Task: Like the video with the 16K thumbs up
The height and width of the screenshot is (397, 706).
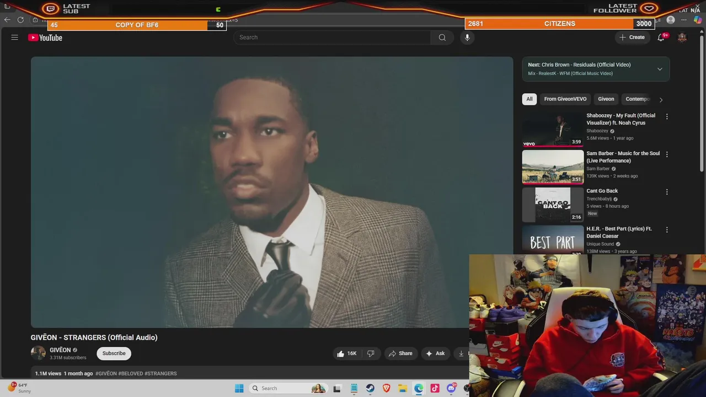Action: click(347, 353)
